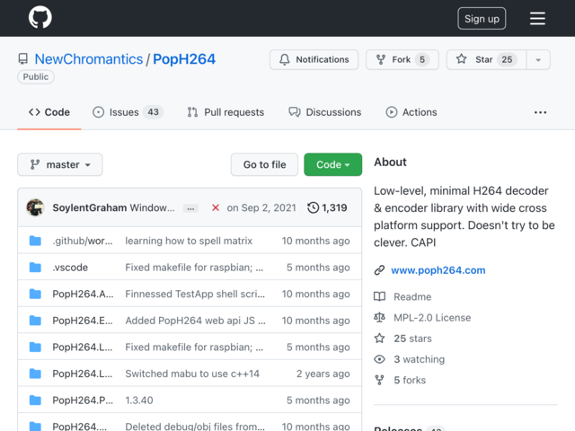Open the 1,319 commits history
Image resolution: width=575 pixels, height=431 pixels.
[x=327, y=207]
